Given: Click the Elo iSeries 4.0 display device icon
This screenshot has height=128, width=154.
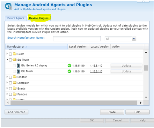Looking at the screenshot, I should click(18, 65).
